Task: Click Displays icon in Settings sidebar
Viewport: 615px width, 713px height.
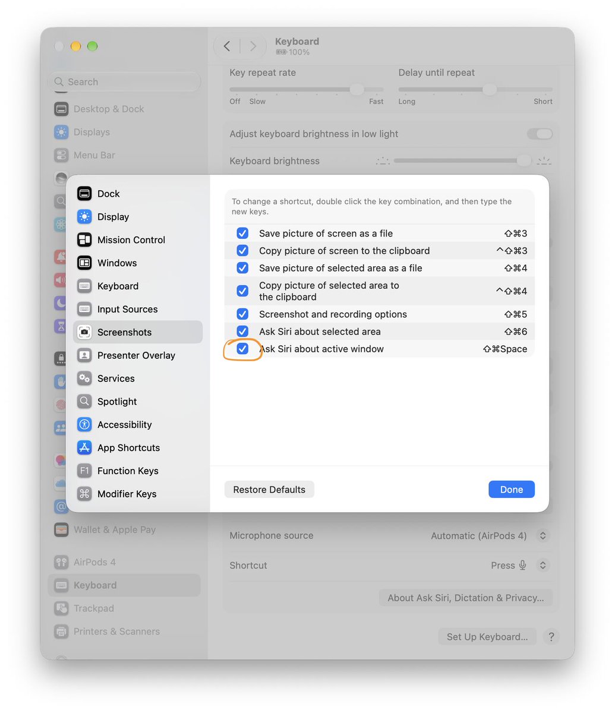Action: (x=61, y=132)
